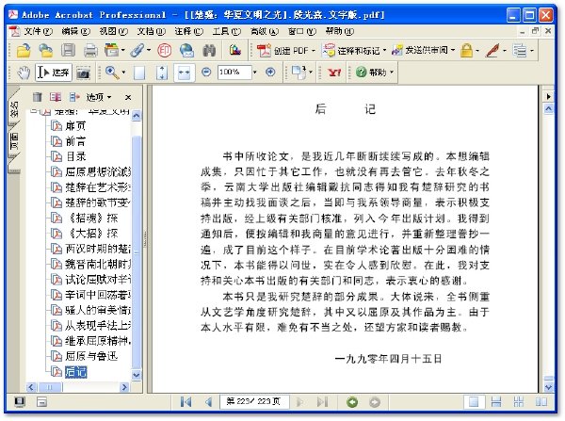The image size is (565, 421).
Task: Toggle Fit Width view
Action: (185, 73)
